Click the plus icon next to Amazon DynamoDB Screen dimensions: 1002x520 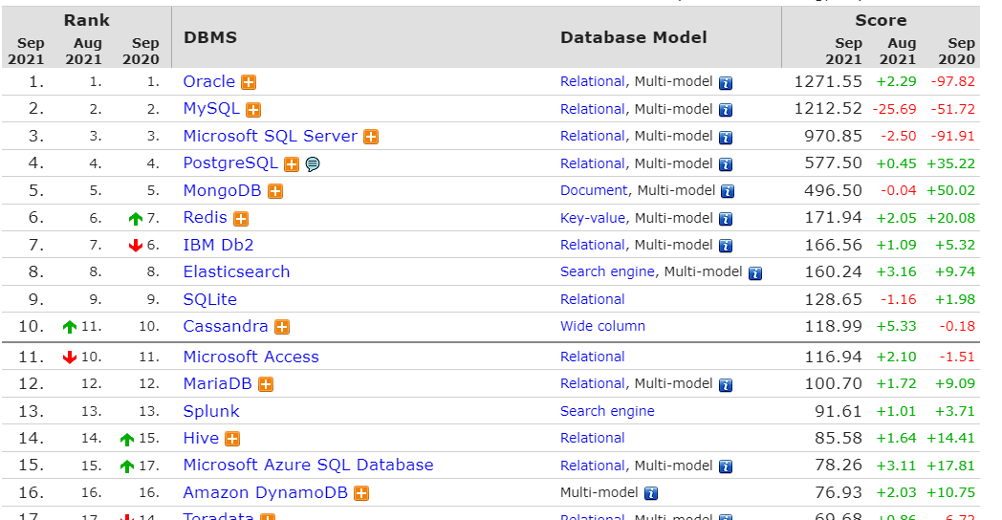361,493
